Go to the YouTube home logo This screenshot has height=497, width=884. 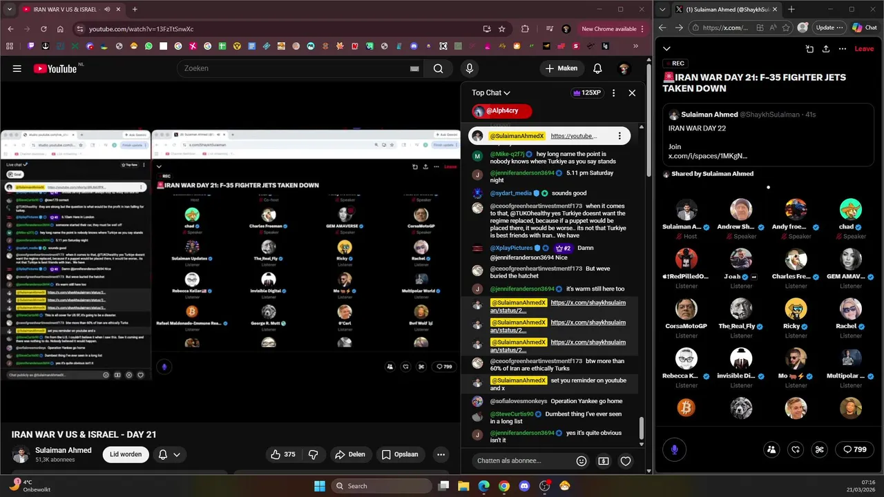[55, 68]
